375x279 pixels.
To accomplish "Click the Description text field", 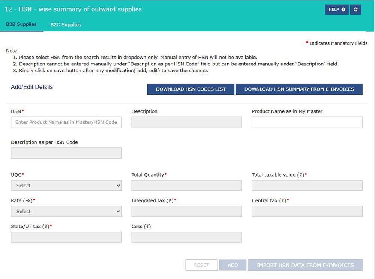I will [x=186, y=122].
